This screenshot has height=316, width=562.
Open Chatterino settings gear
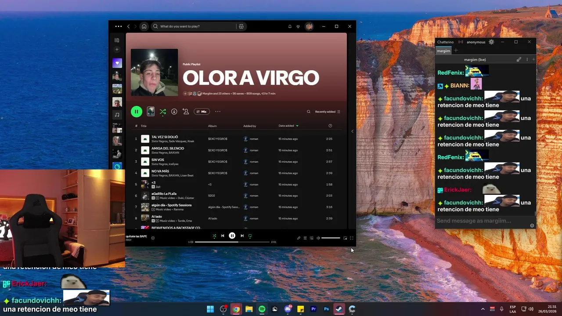491,42
